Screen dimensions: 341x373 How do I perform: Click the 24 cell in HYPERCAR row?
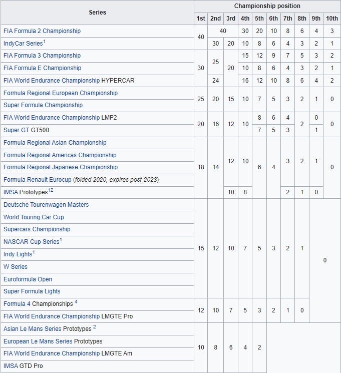(215, 81)
